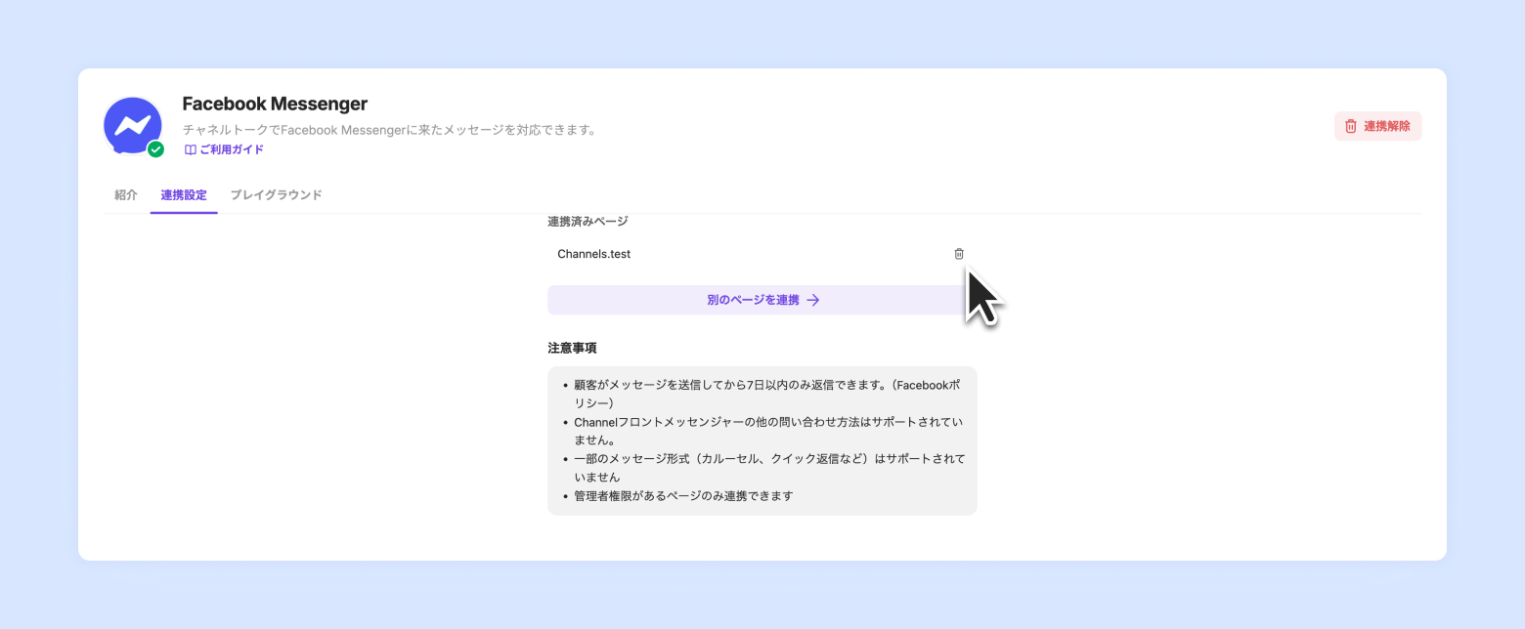This screenshot has height=629, width=1525.
Task: Open the ご利用ガイド link
Action: pos(224,149)
